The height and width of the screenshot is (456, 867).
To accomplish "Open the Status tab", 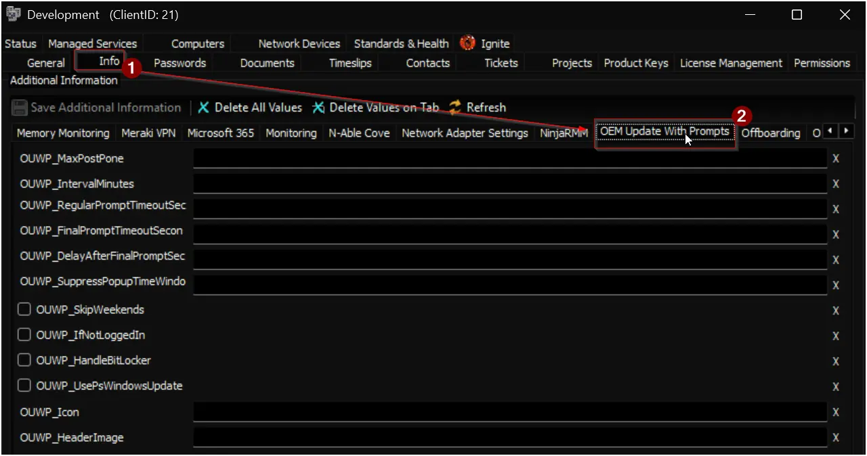I will coord(20,43).
